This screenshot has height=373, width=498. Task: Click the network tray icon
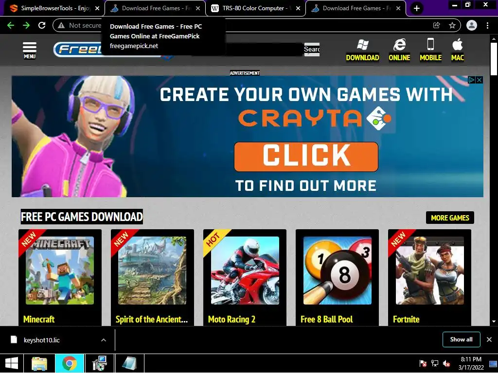(x=434, y=363)
